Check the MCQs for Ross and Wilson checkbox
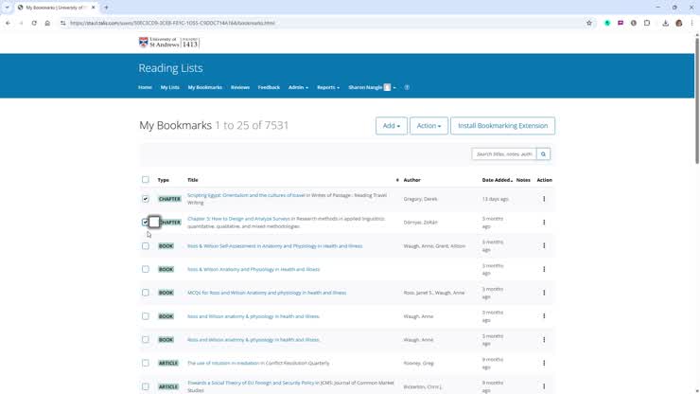Screen dimensions: 700x394 [x=146, y=293]
